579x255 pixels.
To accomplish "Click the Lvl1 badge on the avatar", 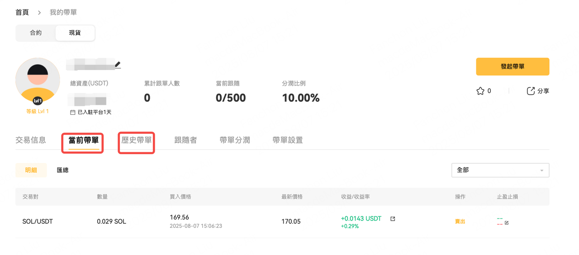I will click(x=38, y=100).
